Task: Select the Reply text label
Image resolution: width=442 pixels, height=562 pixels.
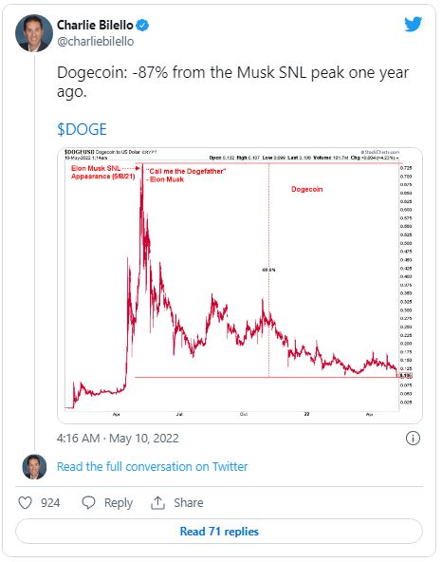Action: tap(119, 503)
